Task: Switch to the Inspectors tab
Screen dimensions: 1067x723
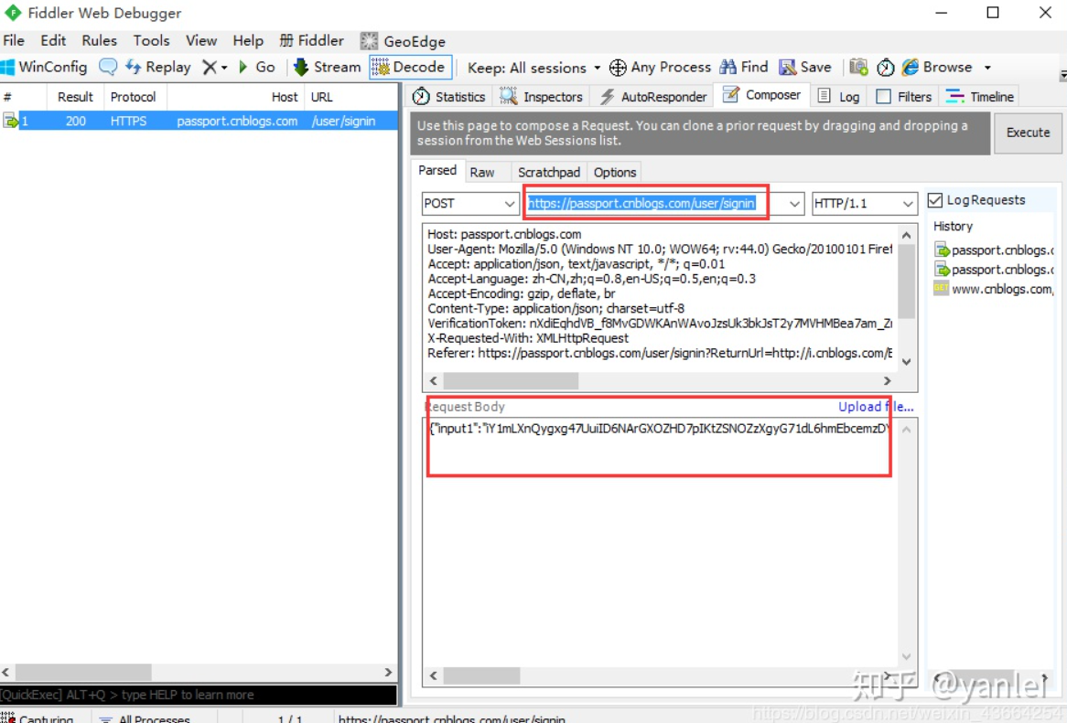Action: 542,97
